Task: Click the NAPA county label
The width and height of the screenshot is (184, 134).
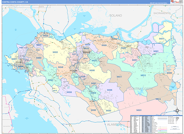Action: 41,7
